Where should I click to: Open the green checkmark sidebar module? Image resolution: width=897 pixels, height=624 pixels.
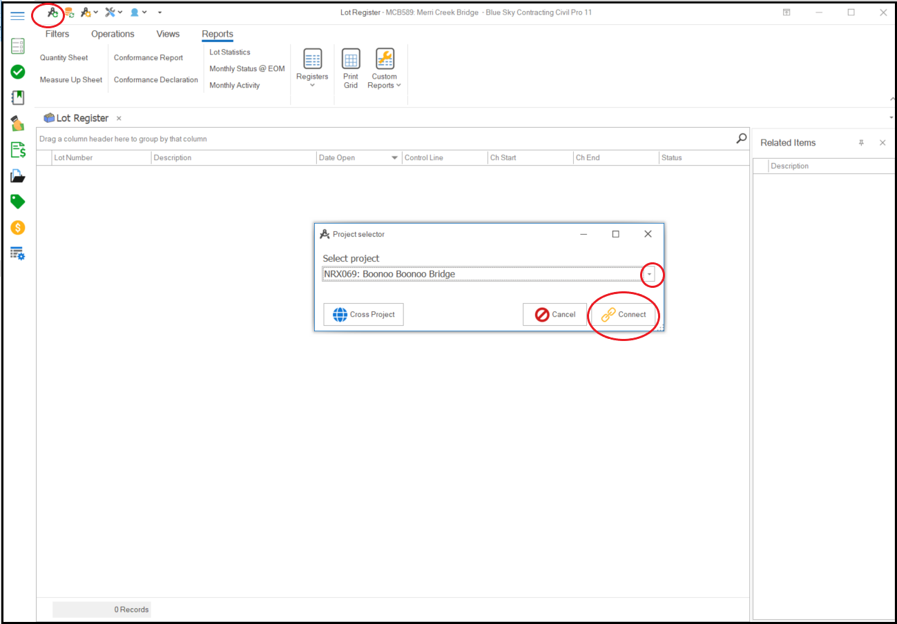tap(18, 72)
